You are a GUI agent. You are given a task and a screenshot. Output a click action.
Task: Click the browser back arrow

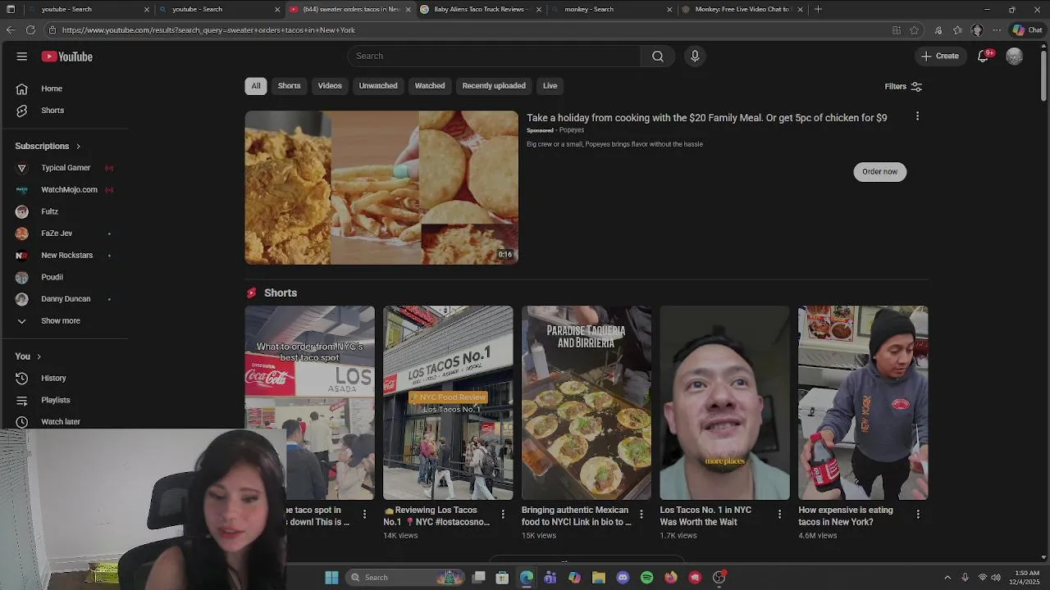tap(11, 30)
